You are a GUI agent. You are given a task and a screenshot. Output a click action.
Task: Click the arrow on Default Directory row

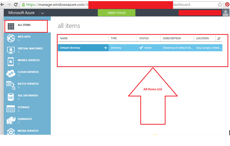tap(105, 48)
